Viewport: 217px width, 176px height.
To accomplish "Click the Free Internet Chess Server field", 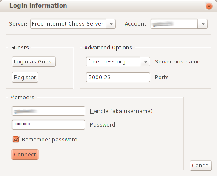I will [68, 24].
